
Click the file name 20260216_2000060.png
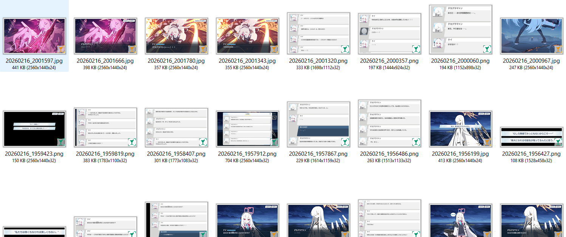[x=461, y=61]
